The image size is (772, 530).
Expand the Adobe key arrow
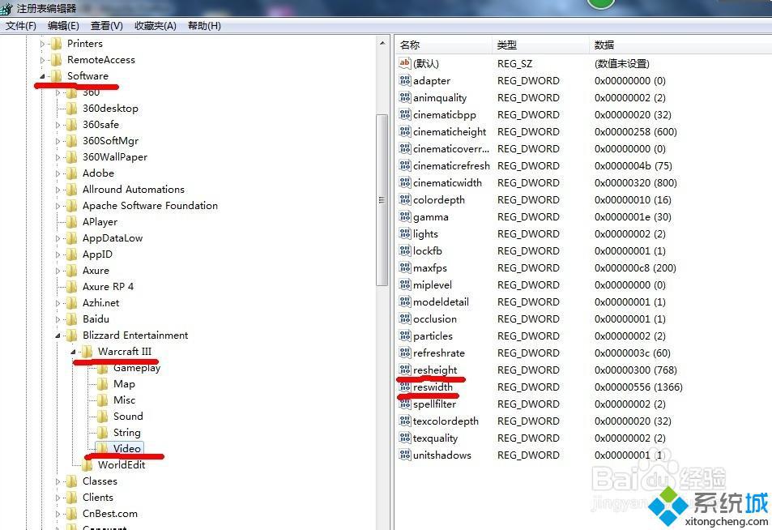click(x=58, y=173)
